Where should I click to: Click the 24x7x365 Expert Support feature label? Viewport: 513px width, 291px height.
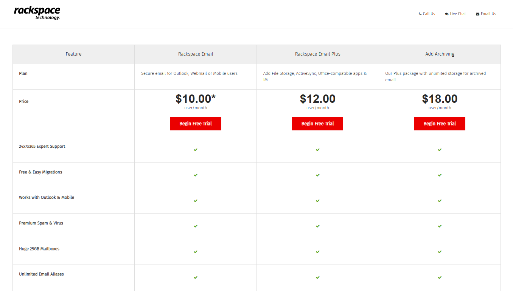click(x=42, y=146)
